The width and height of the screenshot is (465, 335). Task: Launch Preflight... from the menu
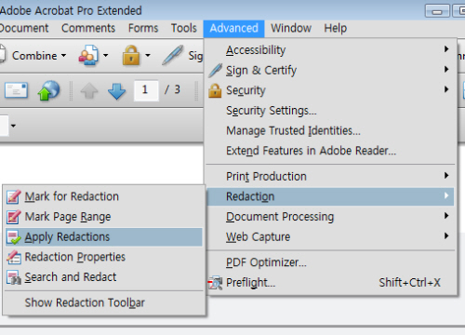click(330, 283)
